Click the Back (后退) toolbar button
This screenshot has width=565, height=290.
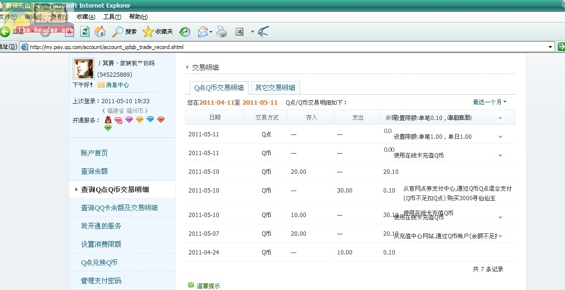(x=12, y=32)
